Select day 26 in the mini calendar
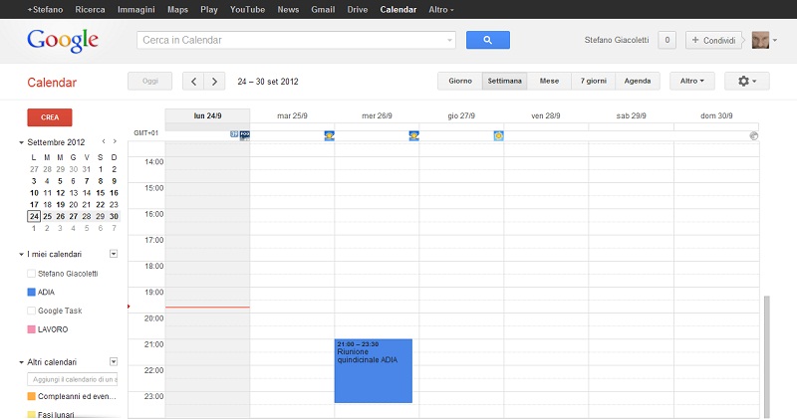 [60, 216]
